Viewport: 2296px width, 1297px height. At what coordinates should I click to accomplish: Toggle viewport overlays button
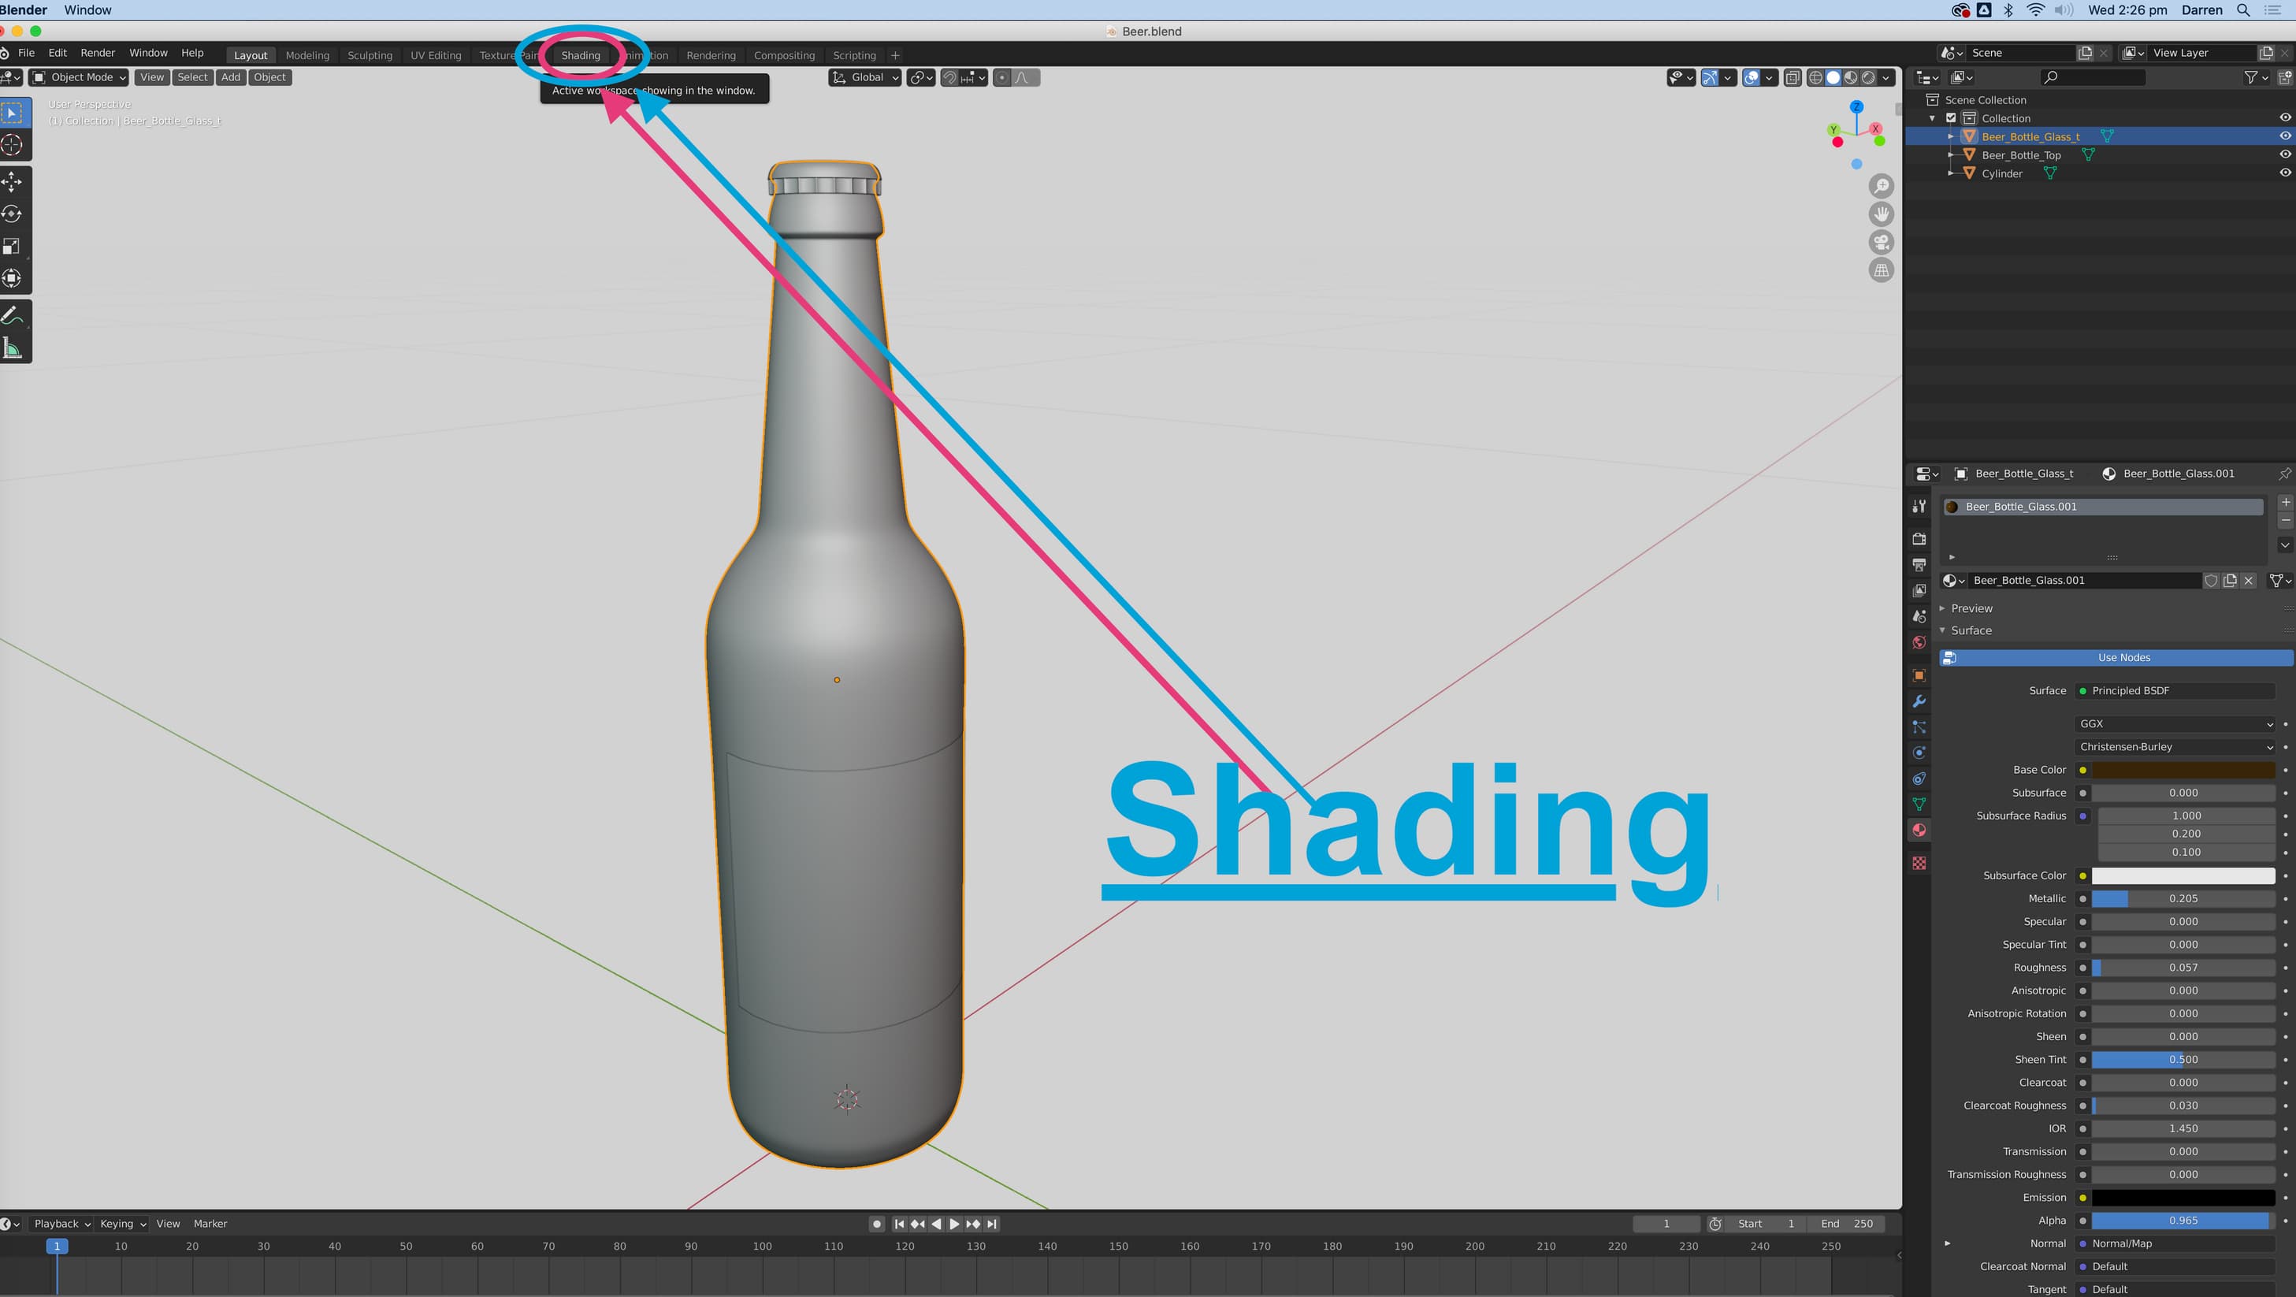[x=1752, y=77]
